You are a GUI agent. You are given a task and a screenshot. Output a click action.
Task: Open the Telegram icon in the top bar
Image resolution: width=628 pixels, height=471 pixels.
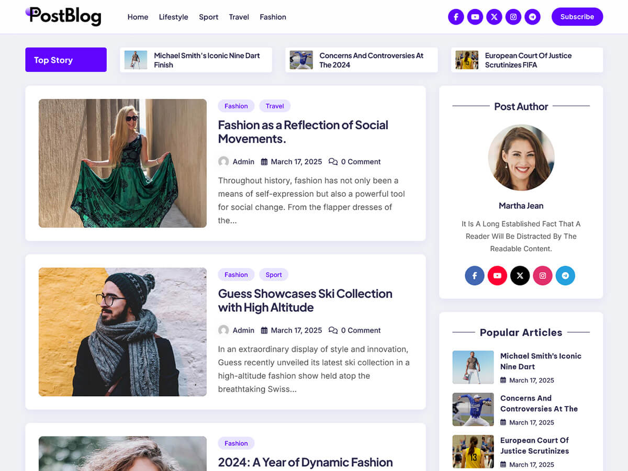point(532,17)
